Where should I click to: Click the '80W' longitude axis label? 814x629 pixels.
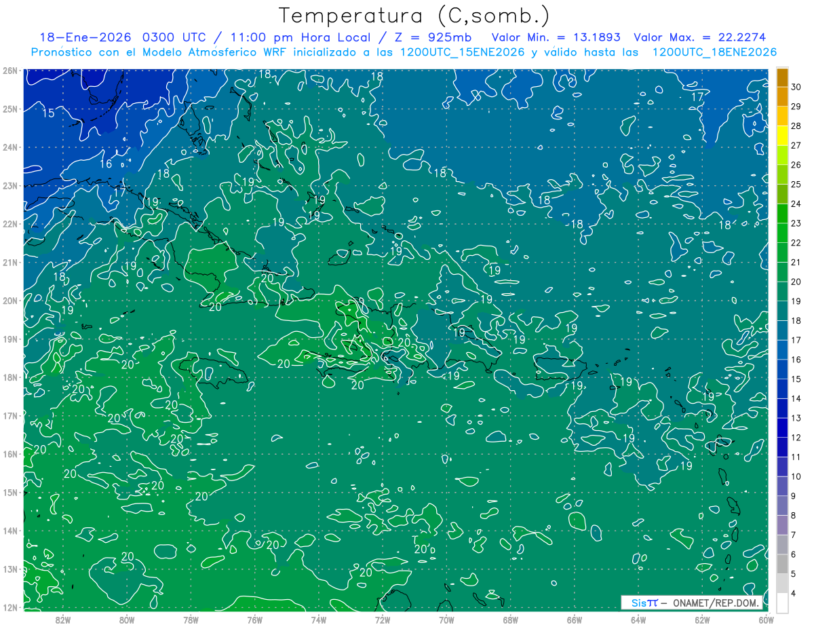coord(127,620)
